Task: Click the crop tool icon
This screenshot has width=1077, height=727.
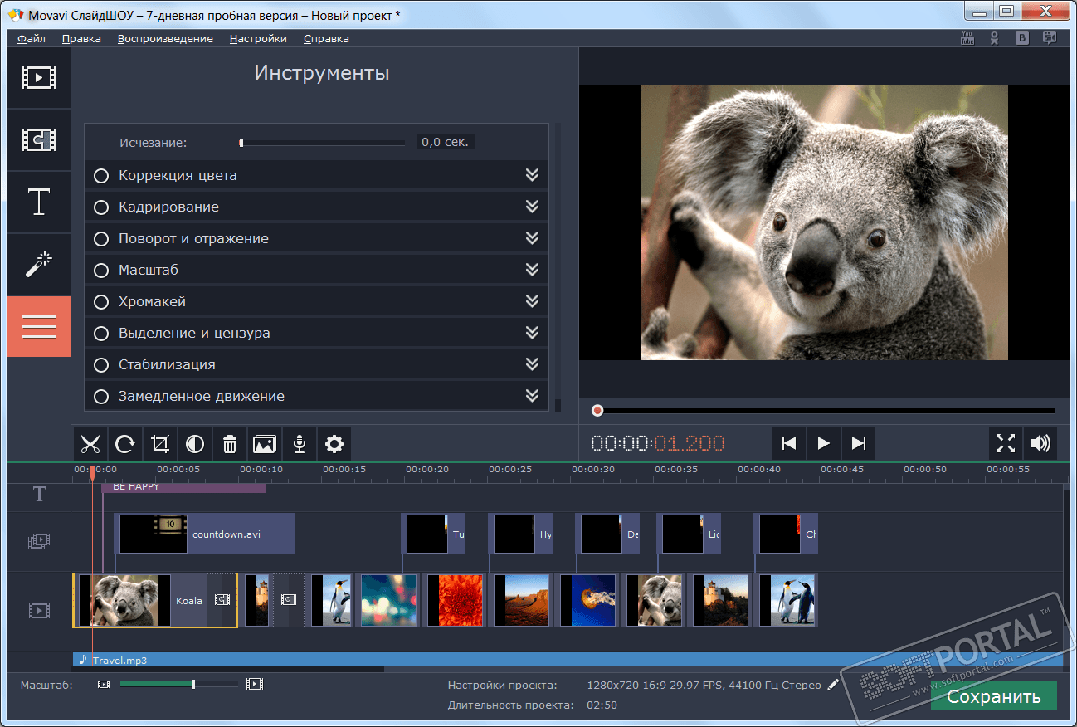Action: [160, 444]
